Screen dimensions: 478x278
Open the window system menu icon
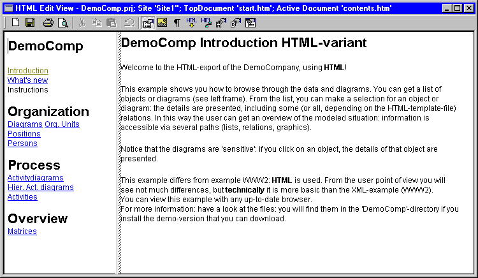coord(9,8)
